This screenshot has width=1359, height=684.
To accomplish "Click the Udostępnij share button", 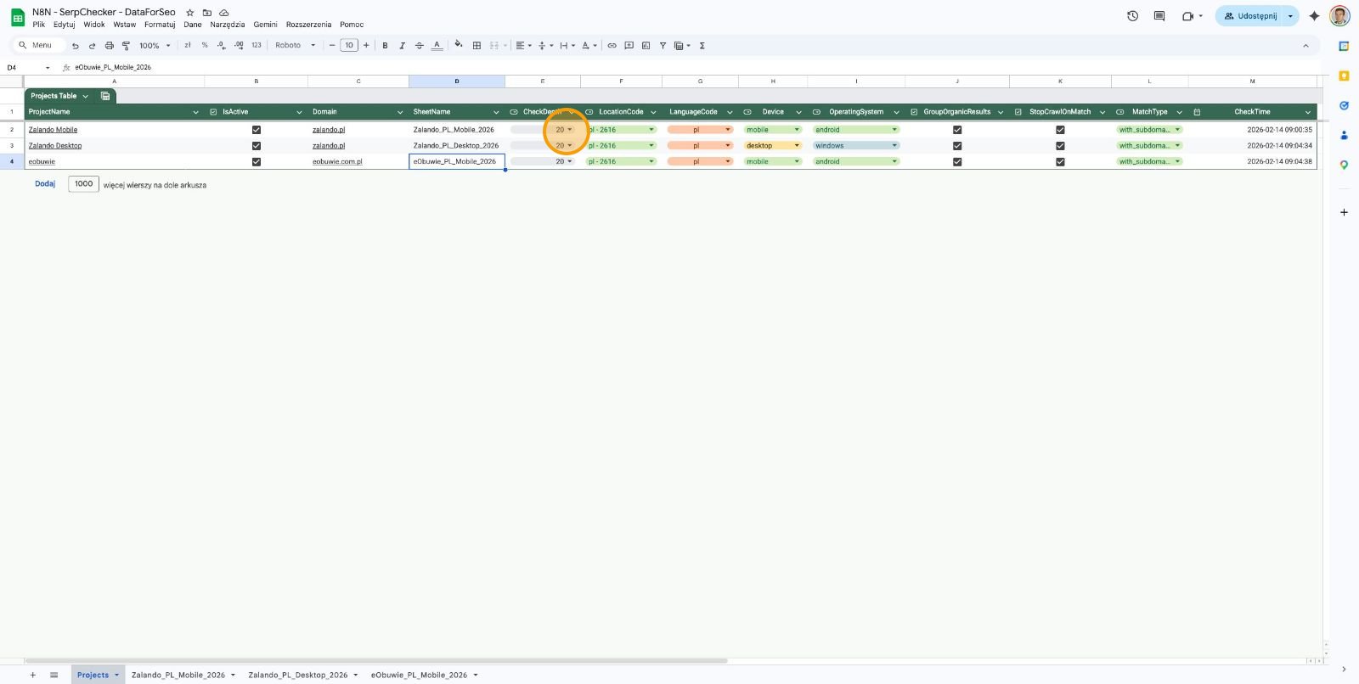I will point(1250,16).
